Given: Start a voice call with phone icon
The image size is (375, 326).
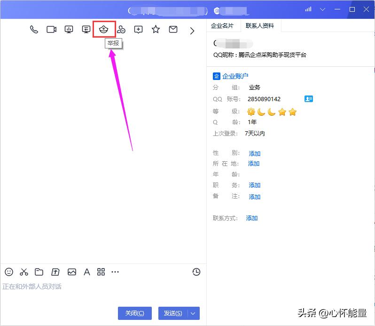Looking at the screenshot, I should click(34, 30).
